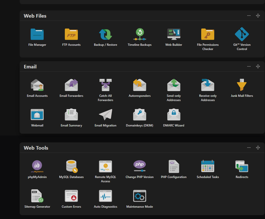
Task: Click the Web Tools move handle
Action: coord(258,148)
